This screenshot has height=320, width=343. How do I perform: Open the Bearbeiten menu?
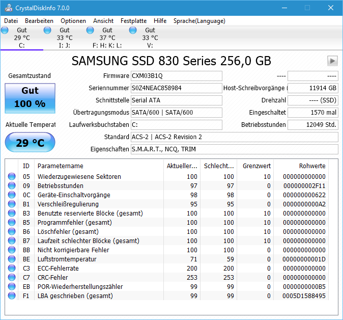pyautogui.click(x=39, y=21)
